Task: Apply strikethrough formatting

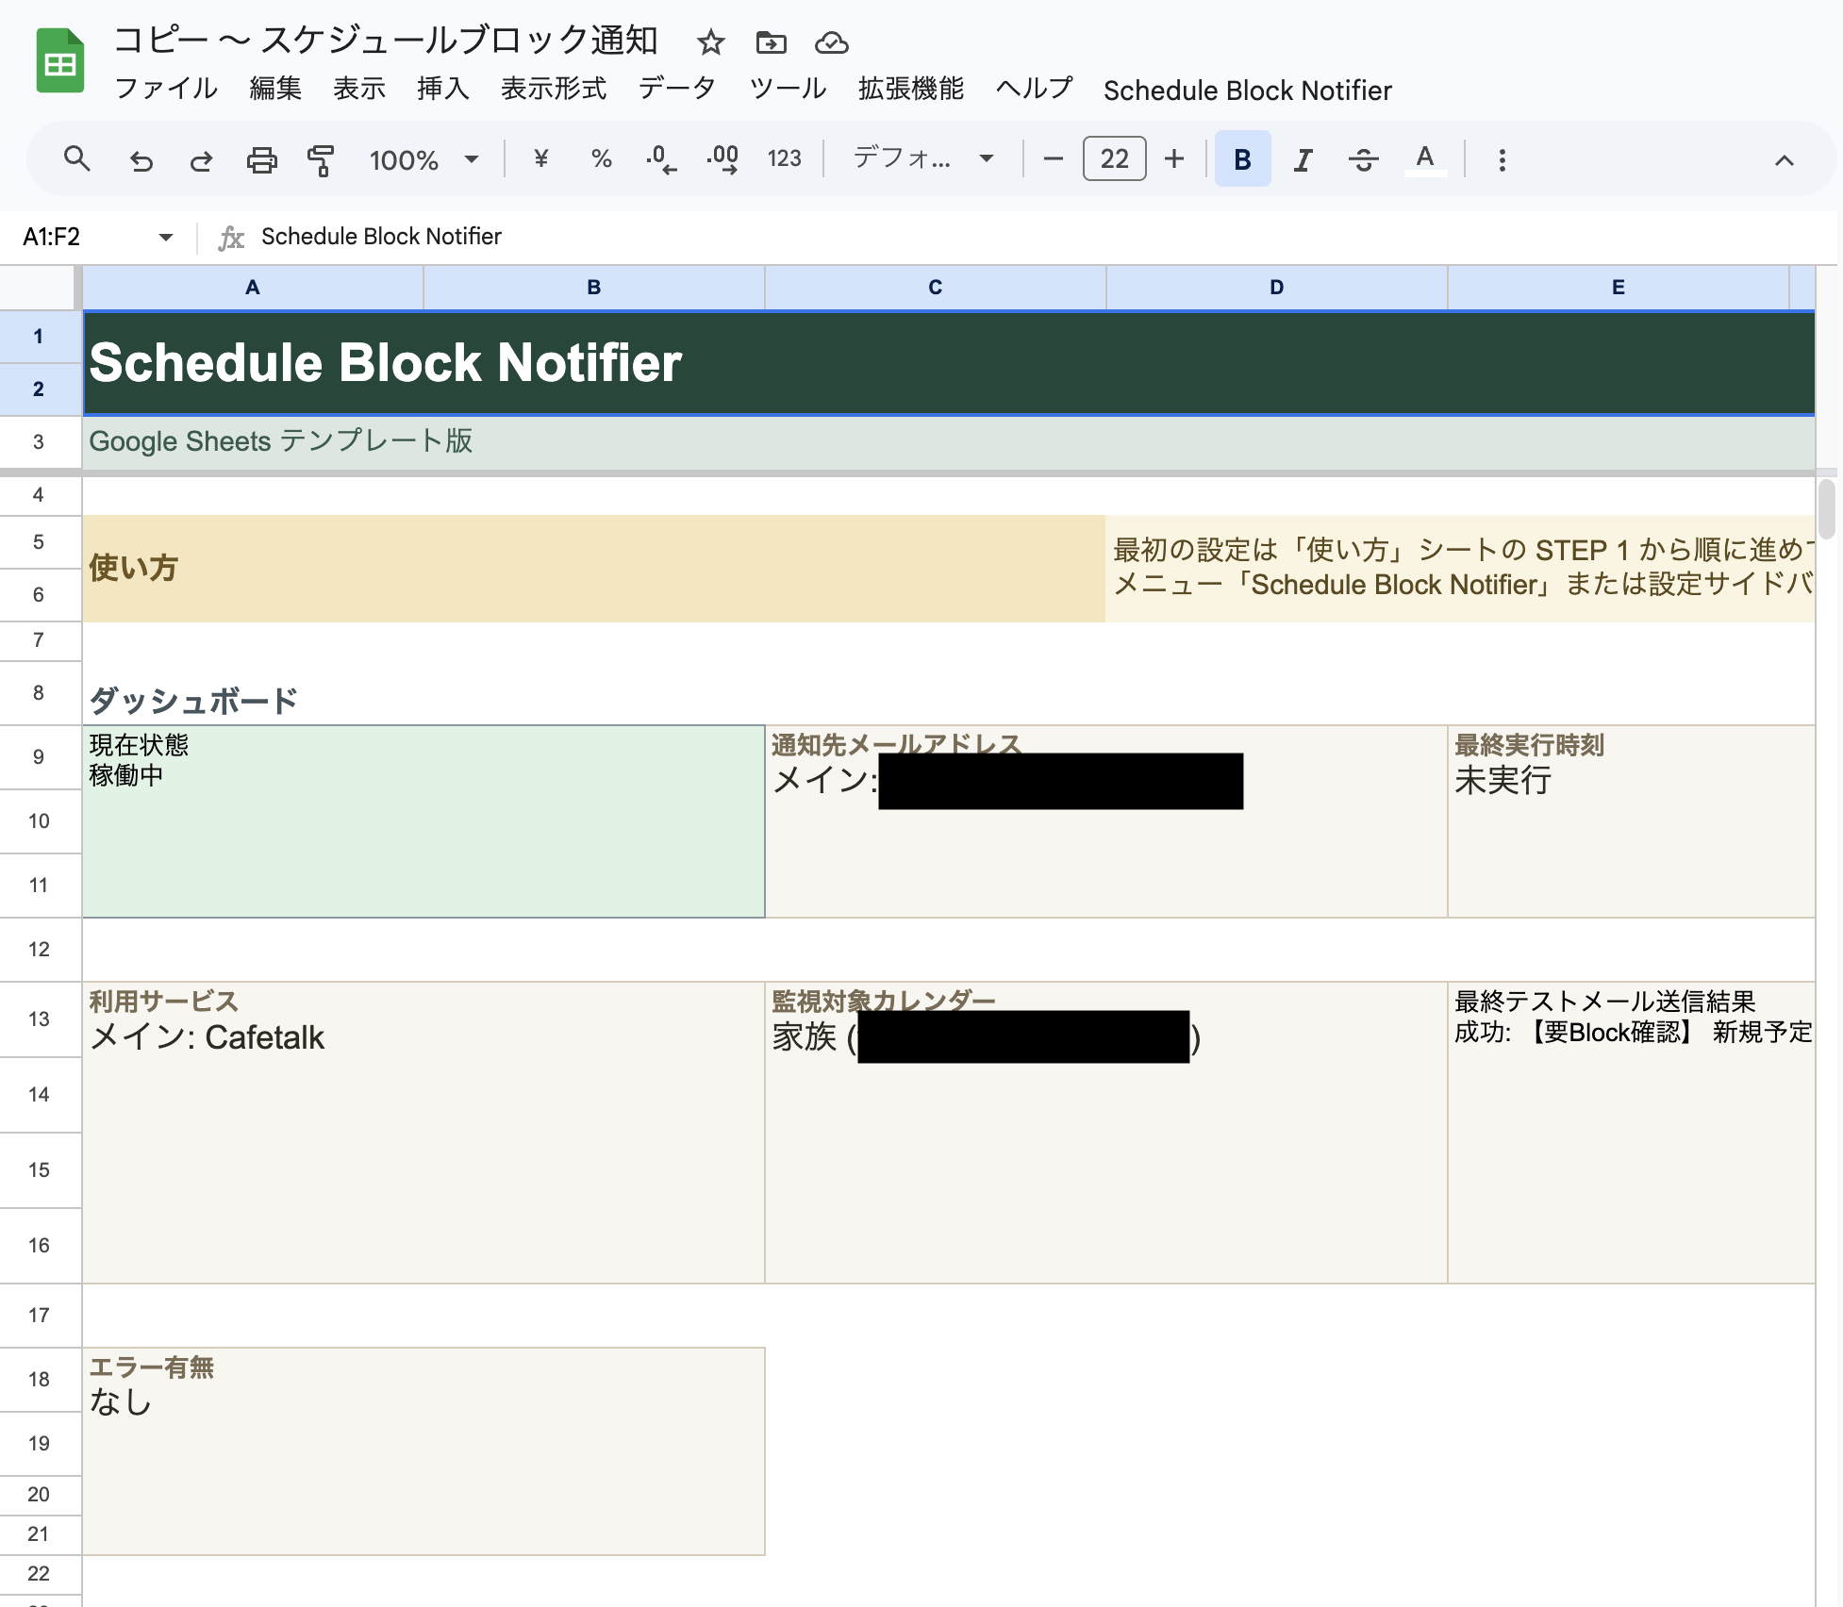Action: [1364, 159]
